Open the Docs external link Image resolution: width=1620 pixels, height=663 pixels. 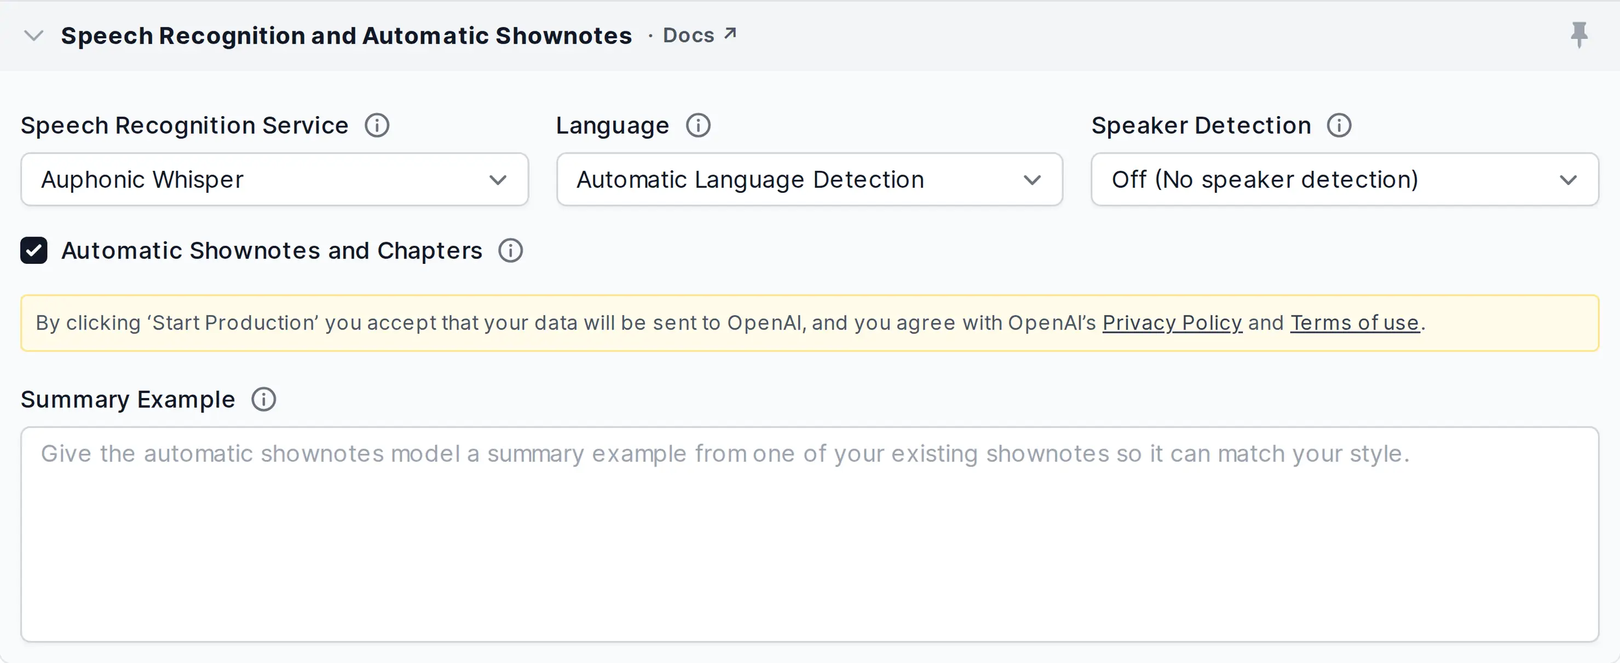(x=699, y=35)
